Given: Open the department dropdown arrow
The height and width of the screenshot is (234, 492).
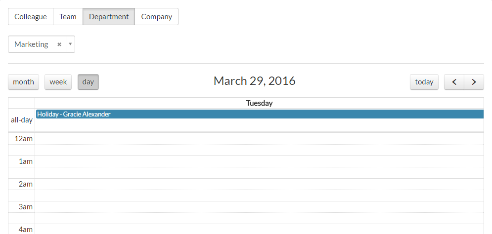Looking at the screenshot, I should tap(70, 44).
